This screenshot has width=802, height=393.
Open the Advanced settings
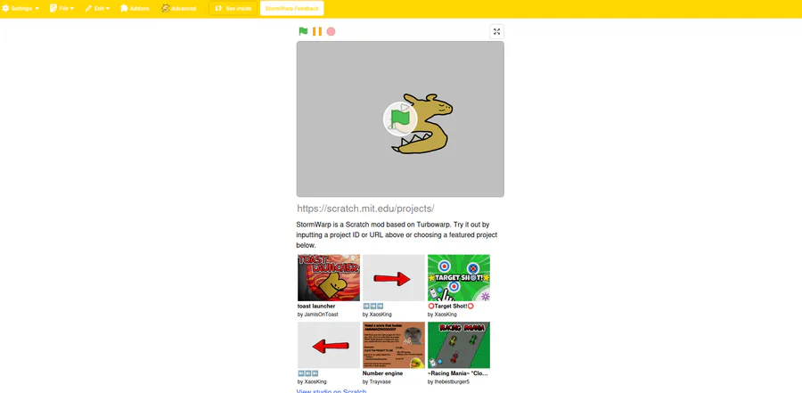[178, 8]
